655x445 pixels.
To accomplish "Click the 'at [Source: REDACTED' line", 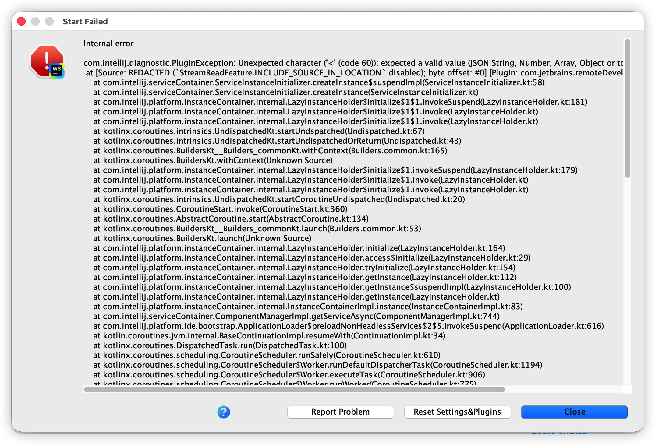I will (354, 73).
